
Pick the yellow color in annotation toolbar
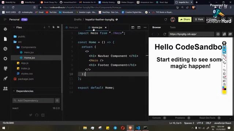[x=224, y=92]
